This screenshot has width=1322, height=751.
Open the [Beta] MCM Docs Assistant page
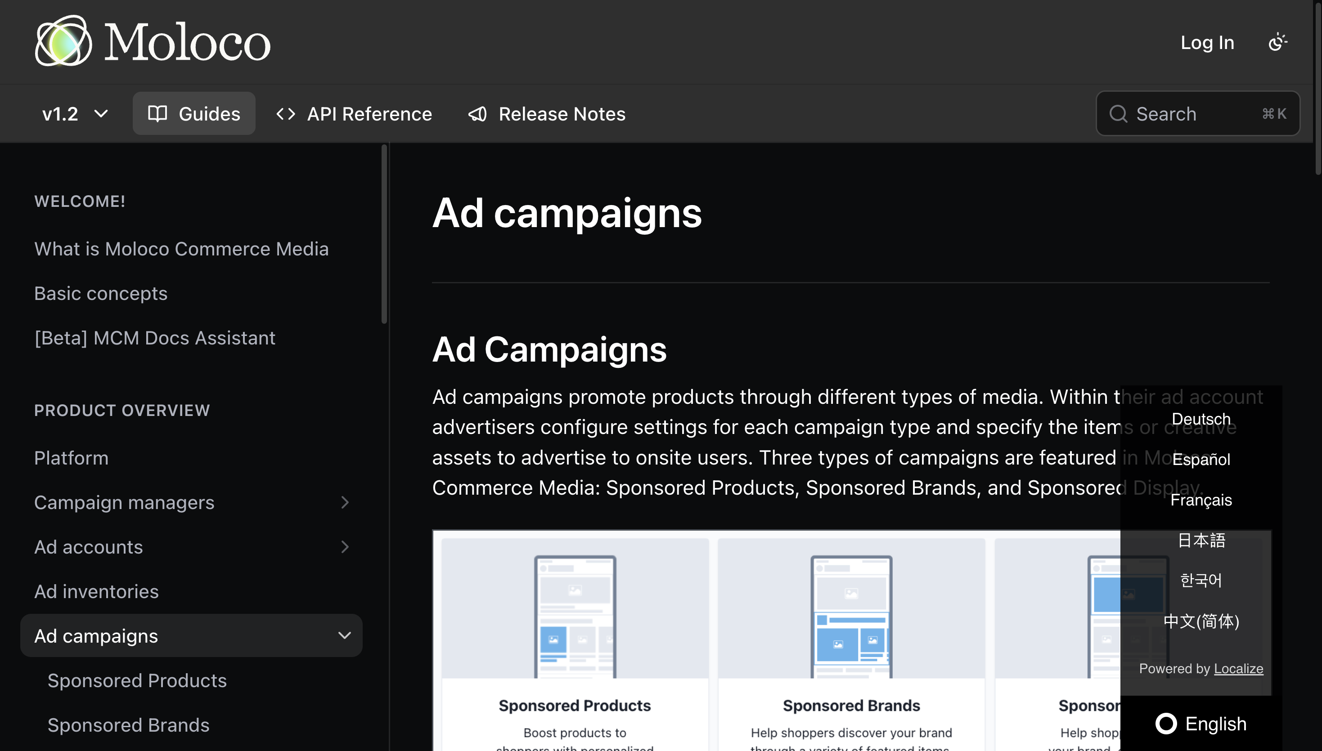click(155, 337)
